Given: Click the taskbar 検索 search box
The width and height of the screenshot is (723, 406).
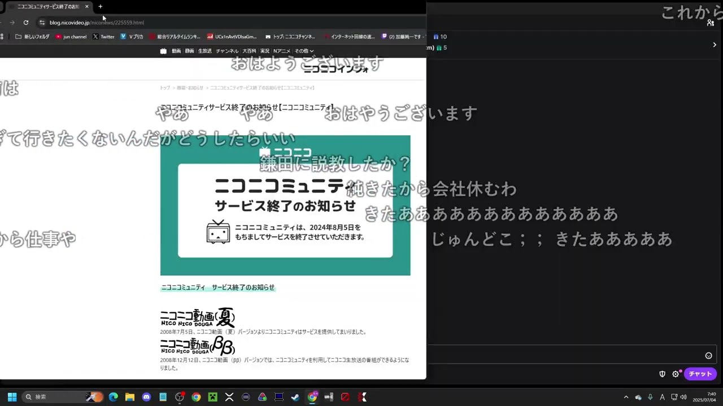Looking at the screenshot, I should (63, 397).
